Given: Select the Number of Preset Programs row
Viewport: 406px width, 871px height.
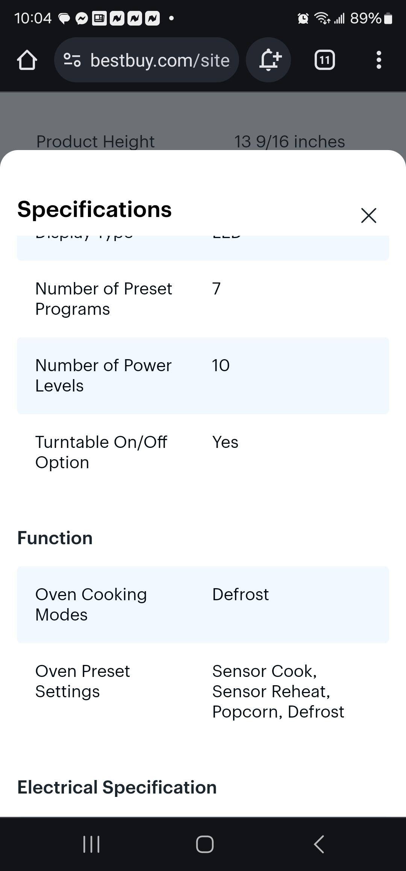Looking at the screenshot, I should [x=203, y=299].
